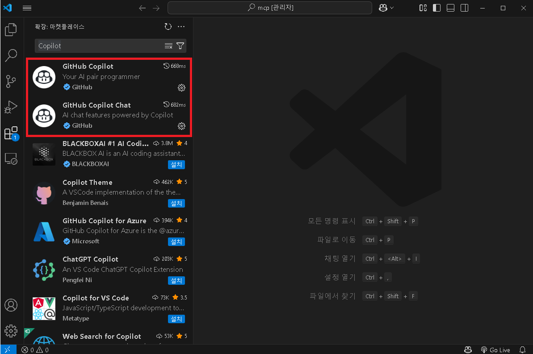Click the BLACKBOXAI publisher name

(90, 164)
